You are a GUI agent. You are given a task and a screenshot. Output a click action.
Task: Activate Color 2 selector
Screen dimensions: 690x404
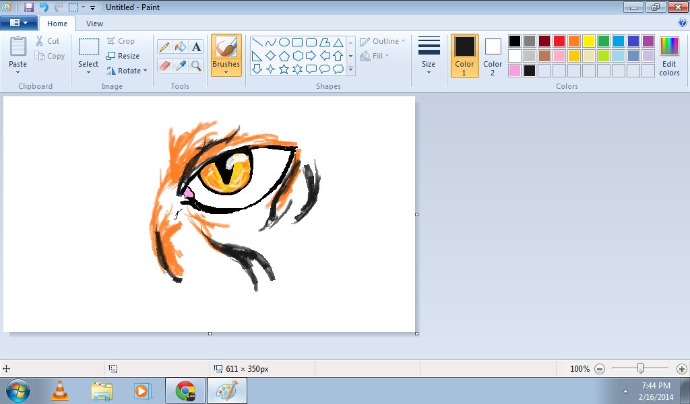[x=493, y=56]
